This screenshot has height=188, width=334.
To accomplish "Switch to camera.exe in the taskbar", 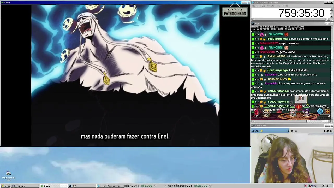I will (x=25, y=186).
